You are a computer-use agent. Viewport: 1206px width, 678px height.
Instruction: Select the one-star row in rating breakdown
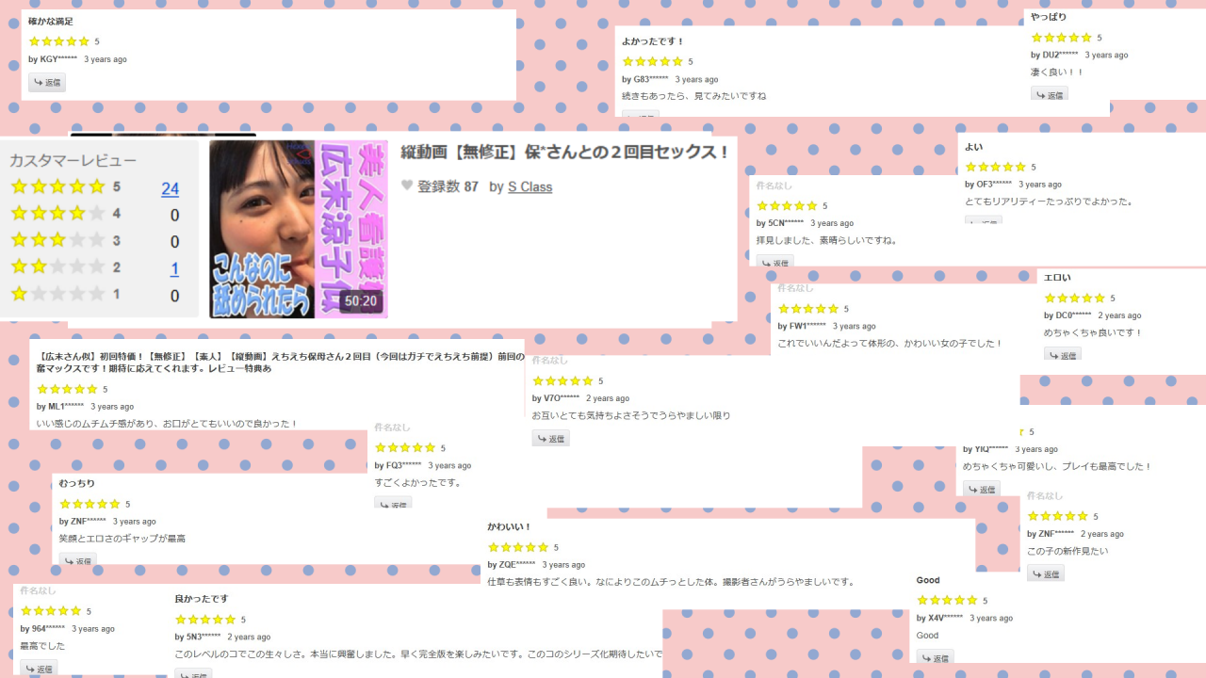click(x=94, y=295)
